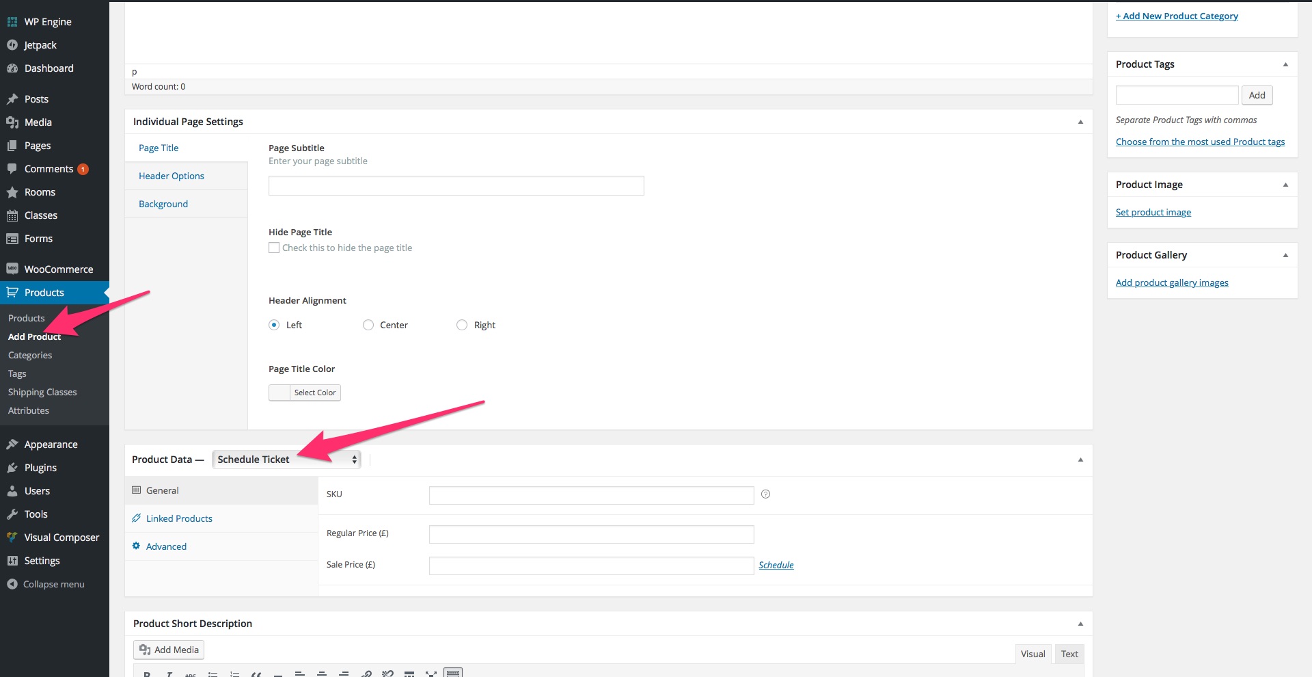Open Posts using the pushpin icon
The width and height of the screenshot is (1312, 677).
(12, 99)
